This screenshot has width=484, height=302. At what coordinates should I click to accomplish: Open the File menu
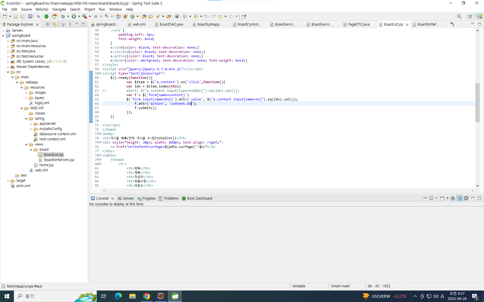(x=5, y=9)
